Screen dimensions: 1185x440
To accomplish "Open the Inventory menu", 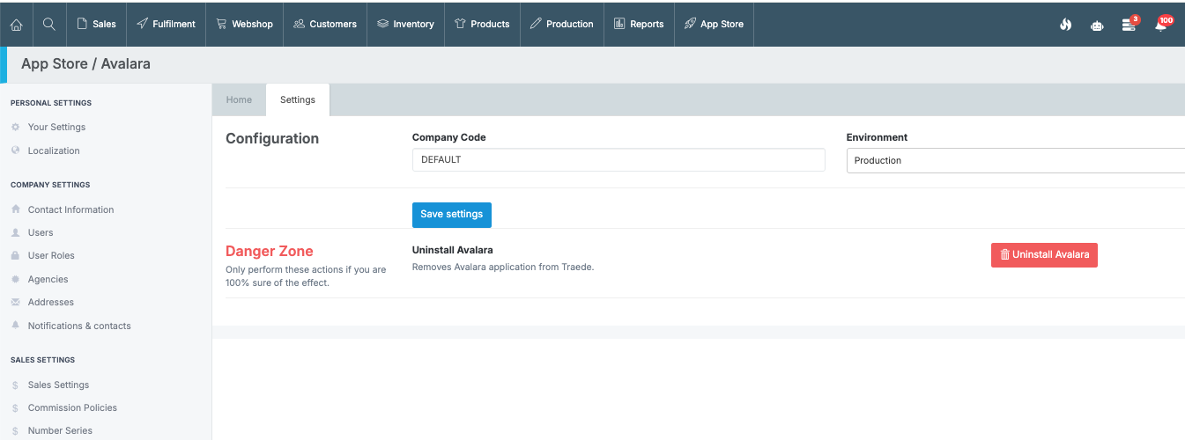I will point(405,24).
